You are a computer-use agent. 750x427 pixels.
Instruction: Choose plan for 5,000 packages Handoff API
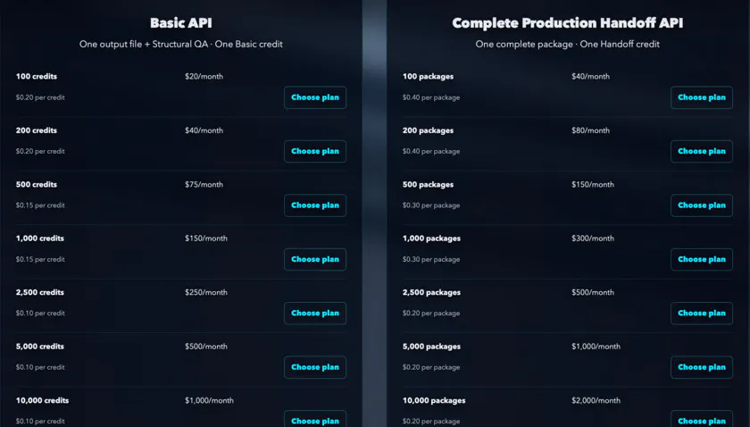[x=701, y=367]
